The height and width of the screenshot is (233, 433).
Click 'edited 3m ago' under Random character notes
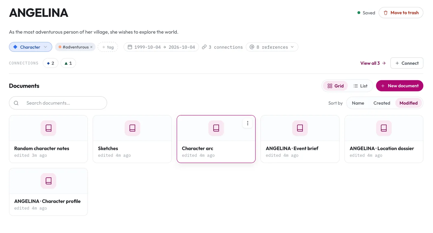[x=31, y=156]
